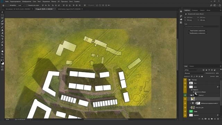Open the Фильтр menu
Screen dimensions: 222x125
click(x=54, y=1)
